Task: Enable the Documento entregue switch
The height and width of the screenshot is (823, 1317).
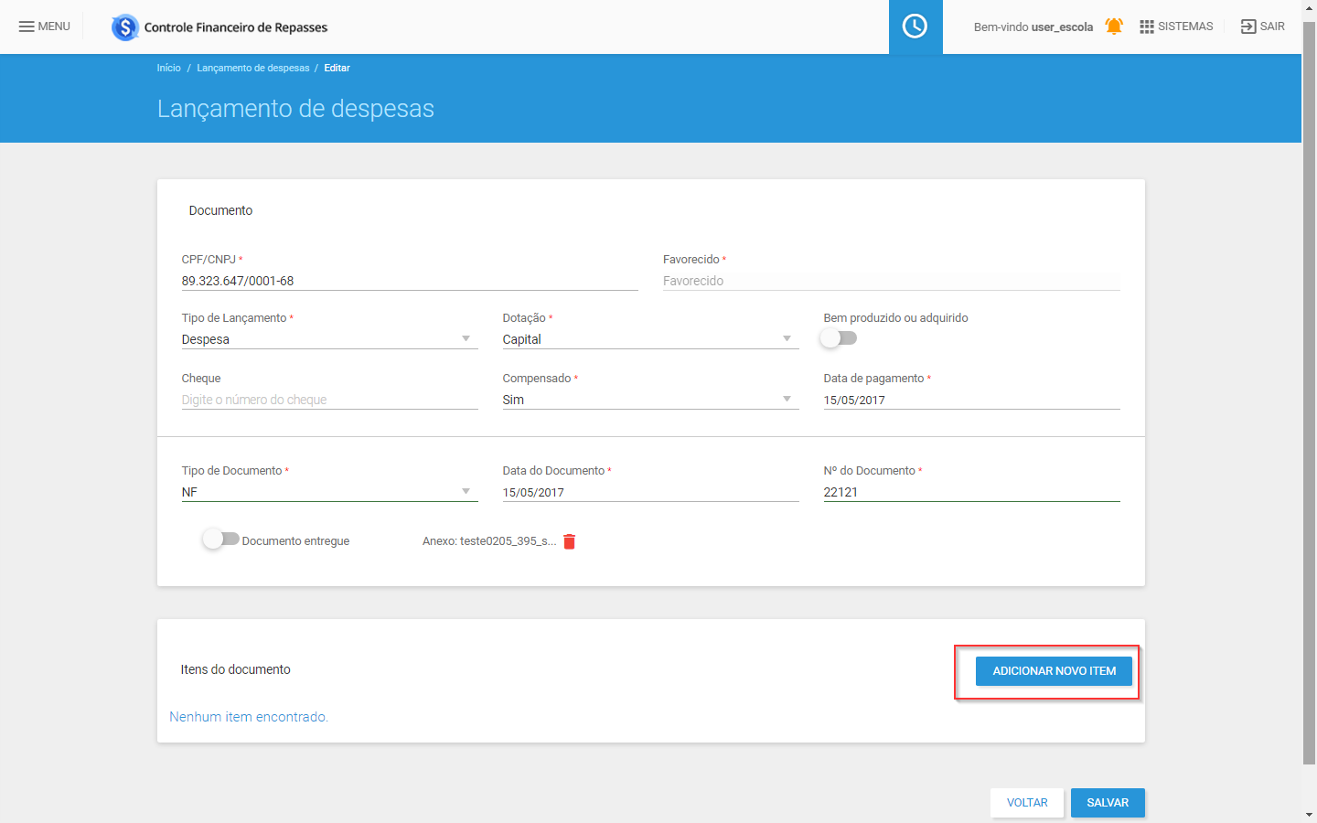Action: (x=220, y=540)
